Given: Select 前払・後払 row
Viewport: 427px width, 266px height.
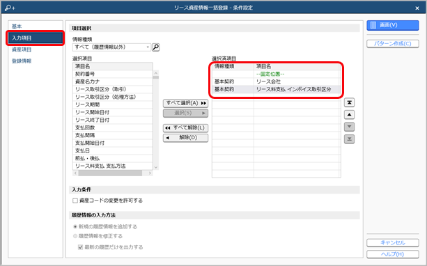Looking at the screenshot, I should [112, 158].
